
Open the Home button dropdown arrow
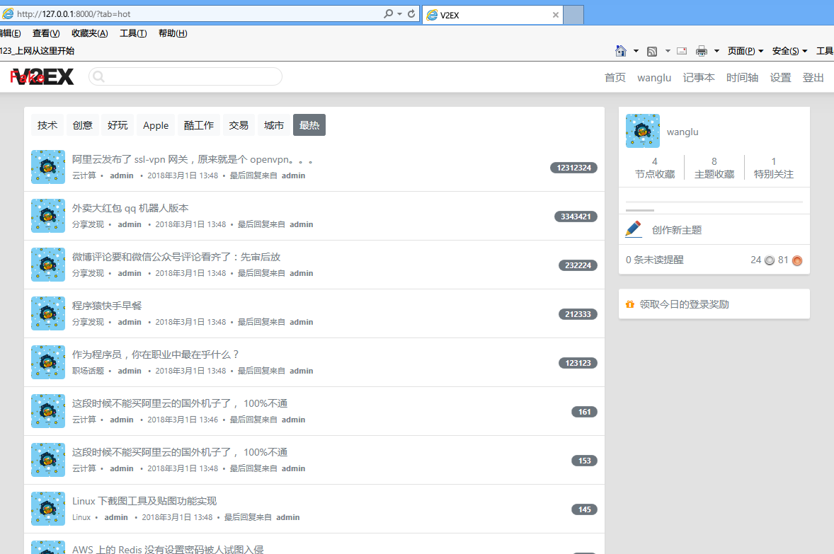coord(636,51)
